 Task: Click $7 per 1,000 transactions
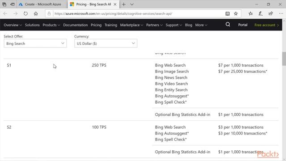241,65
